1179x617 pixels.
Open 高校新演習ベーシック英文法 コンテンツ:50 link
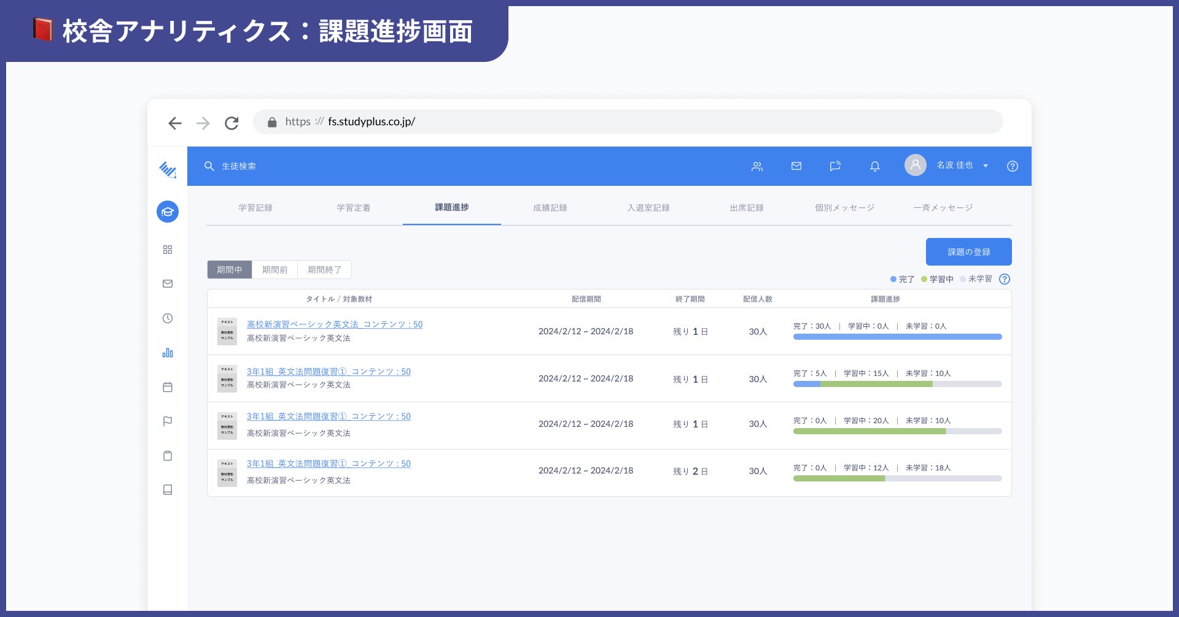(335, 324)
